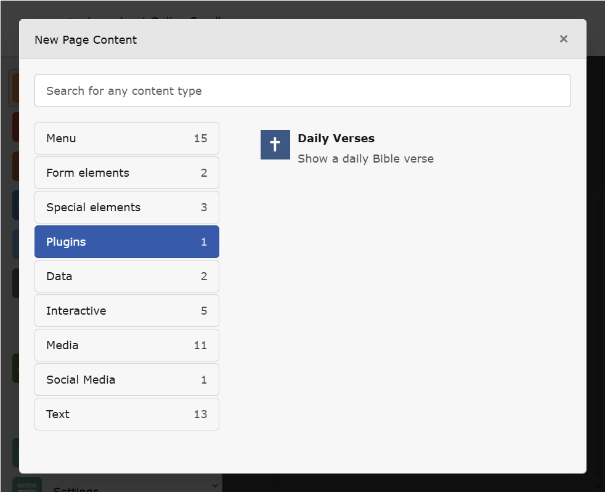Choose the Daily Verses title
This screenshot has height=492, width=605.
coord(336,139)
